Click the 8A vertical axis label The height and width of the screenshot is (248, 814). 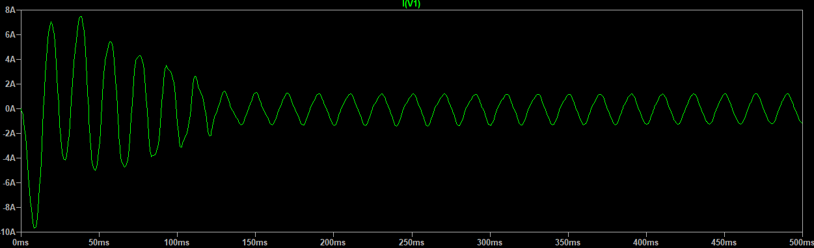[x=11, y=10]
